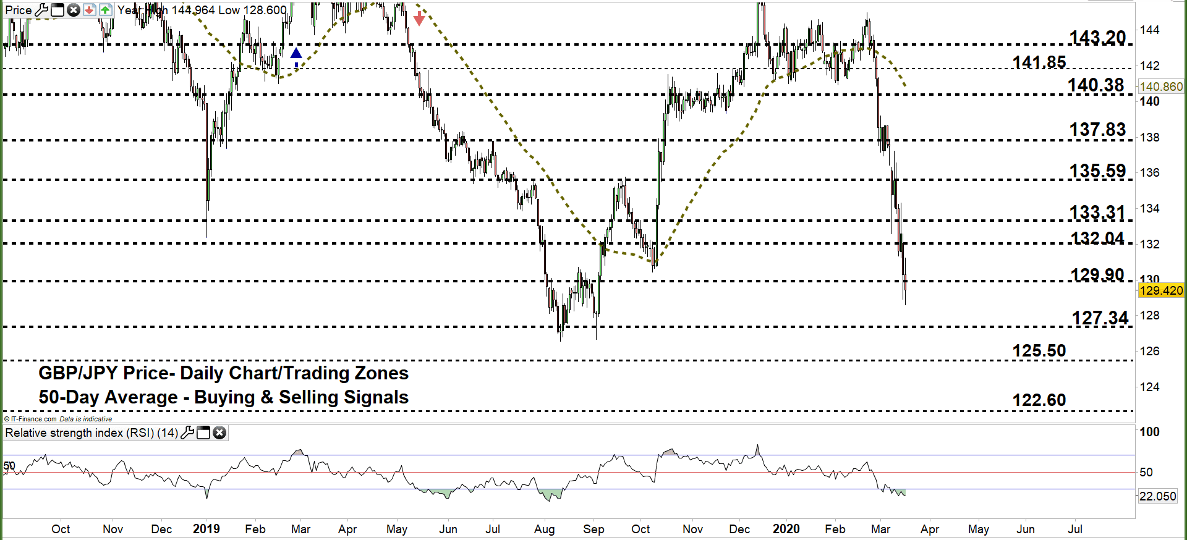This screenshot has width=1187, height=540.
Task: Click the 124 tick on price axis
Action: point(1150,387)
